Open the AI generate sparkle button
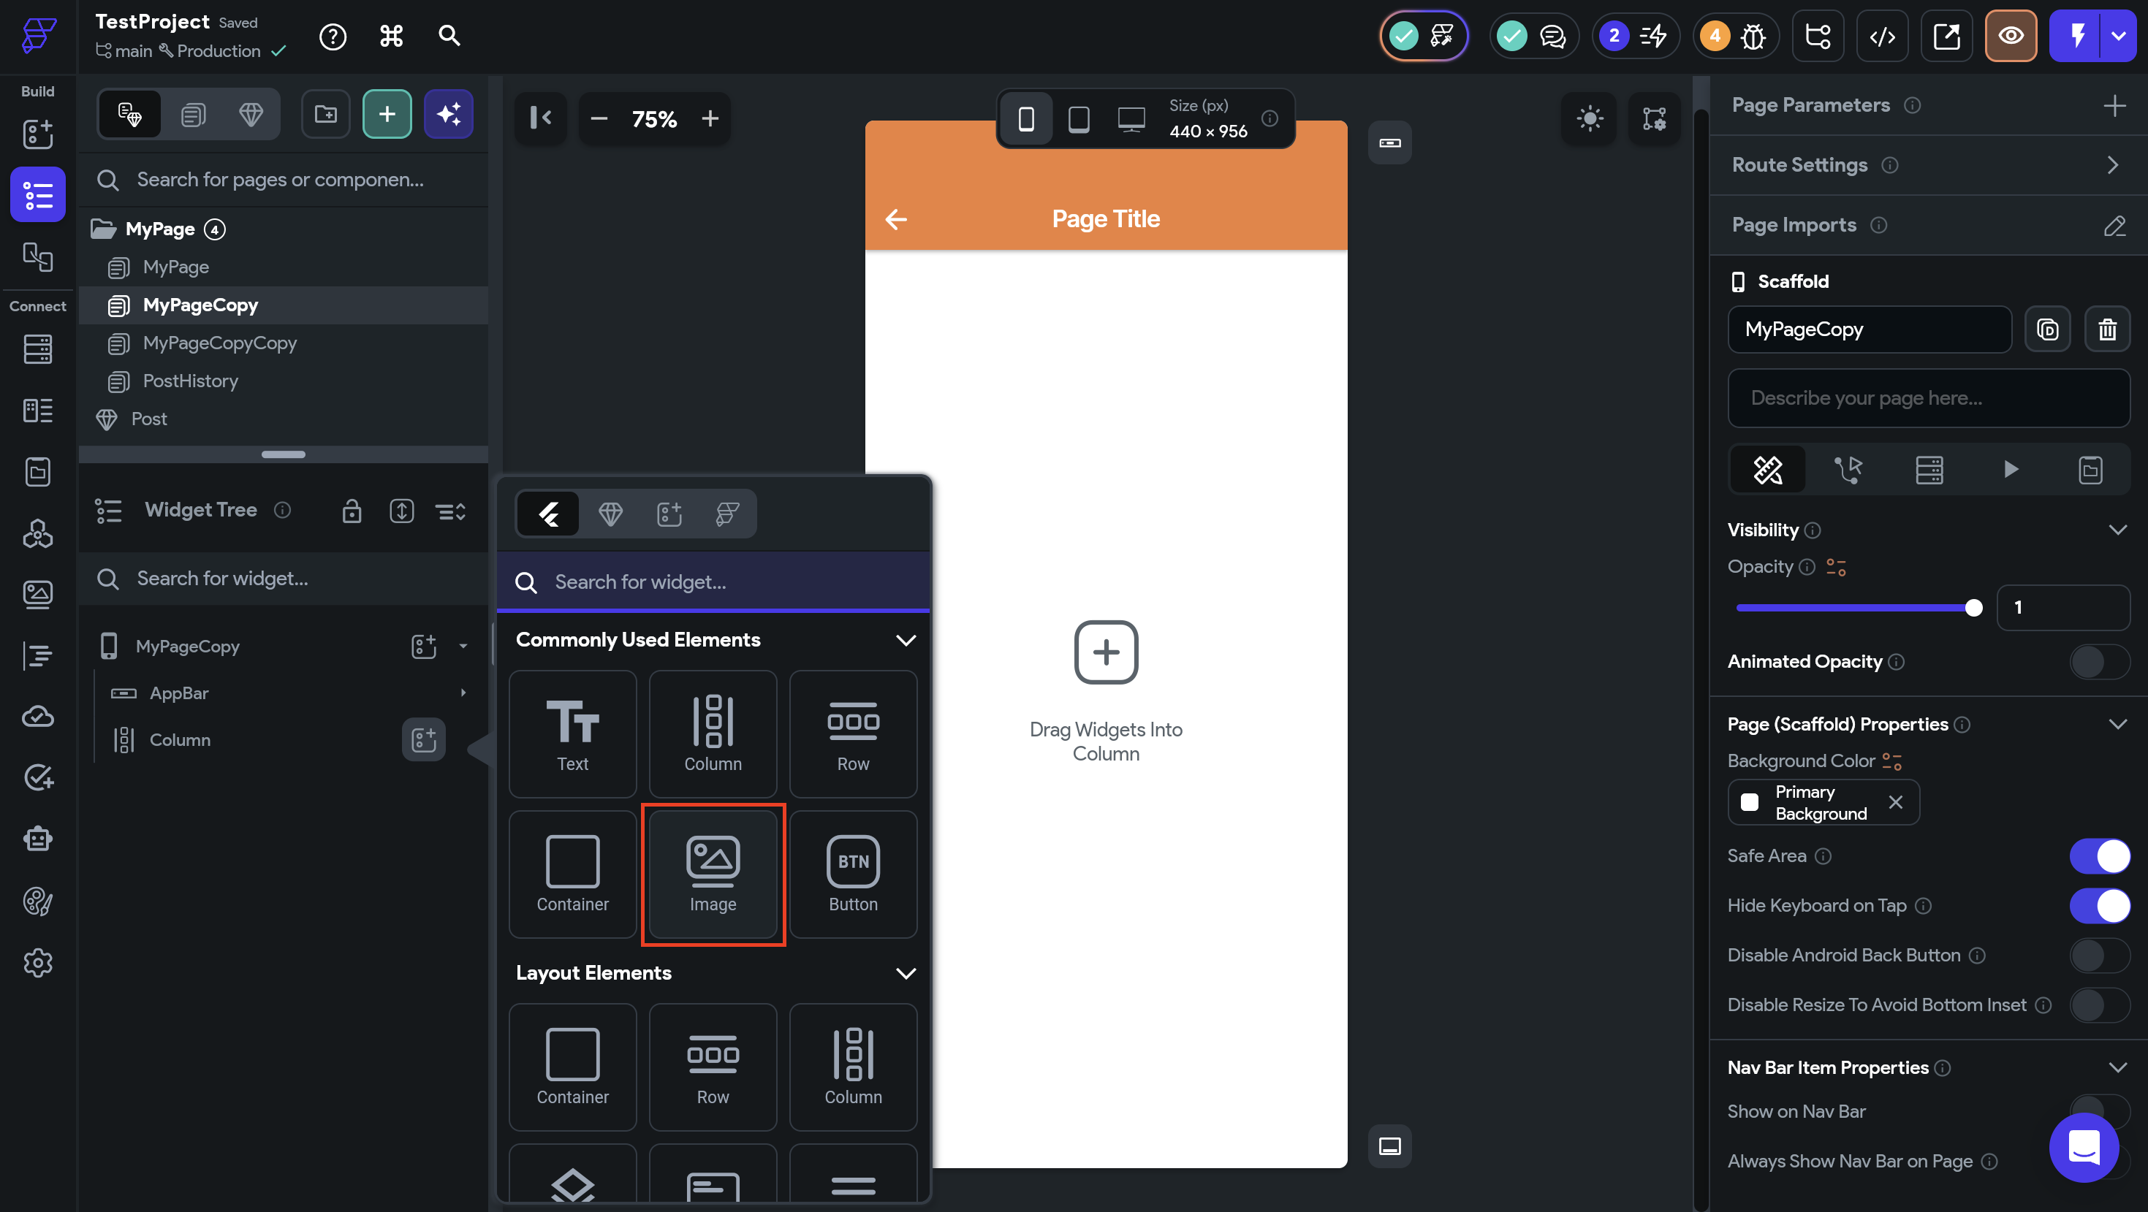This screenshot has height=1212, width=2148. click(x=449, y=114)
